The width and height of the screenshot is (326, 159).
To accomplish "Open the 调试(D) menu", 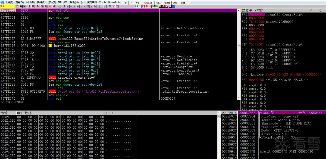I will (x=30, y=2).
